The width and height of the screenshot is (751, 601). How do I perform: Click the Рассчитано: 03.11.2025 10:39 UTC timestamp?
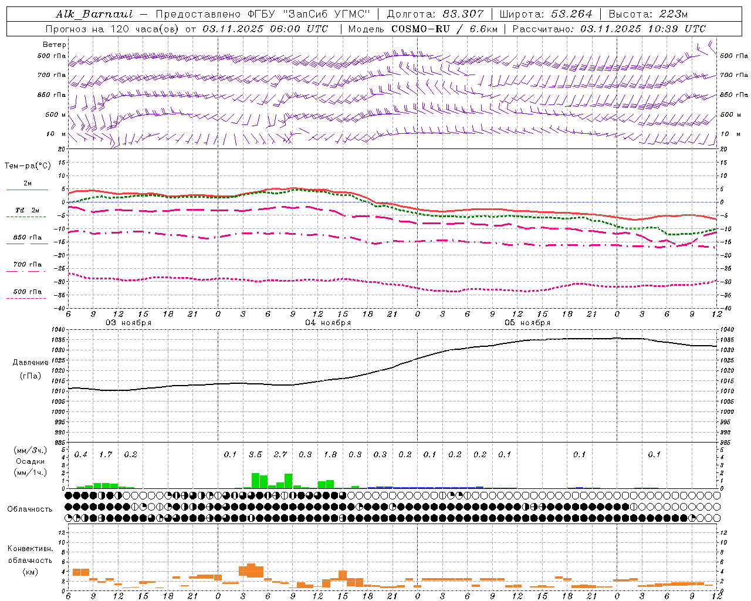point(609,29)
